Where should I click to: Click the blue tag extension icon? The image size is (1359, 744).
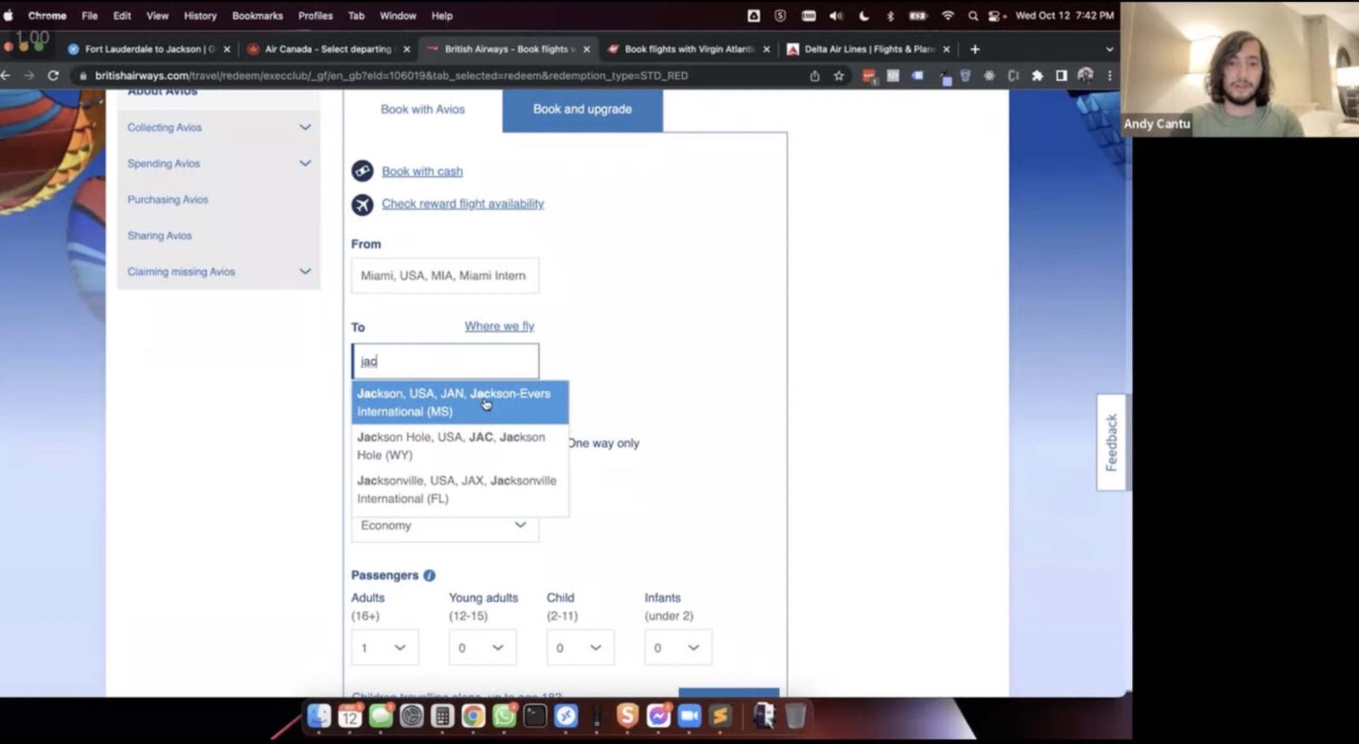click(x=917, y=76)
